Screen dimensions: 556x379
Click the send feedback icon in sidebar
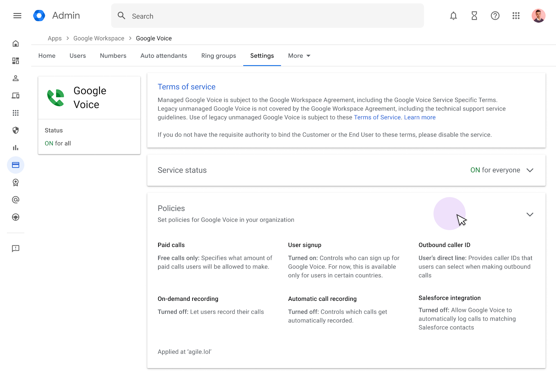pyautogui.click(x=16, y=248)
